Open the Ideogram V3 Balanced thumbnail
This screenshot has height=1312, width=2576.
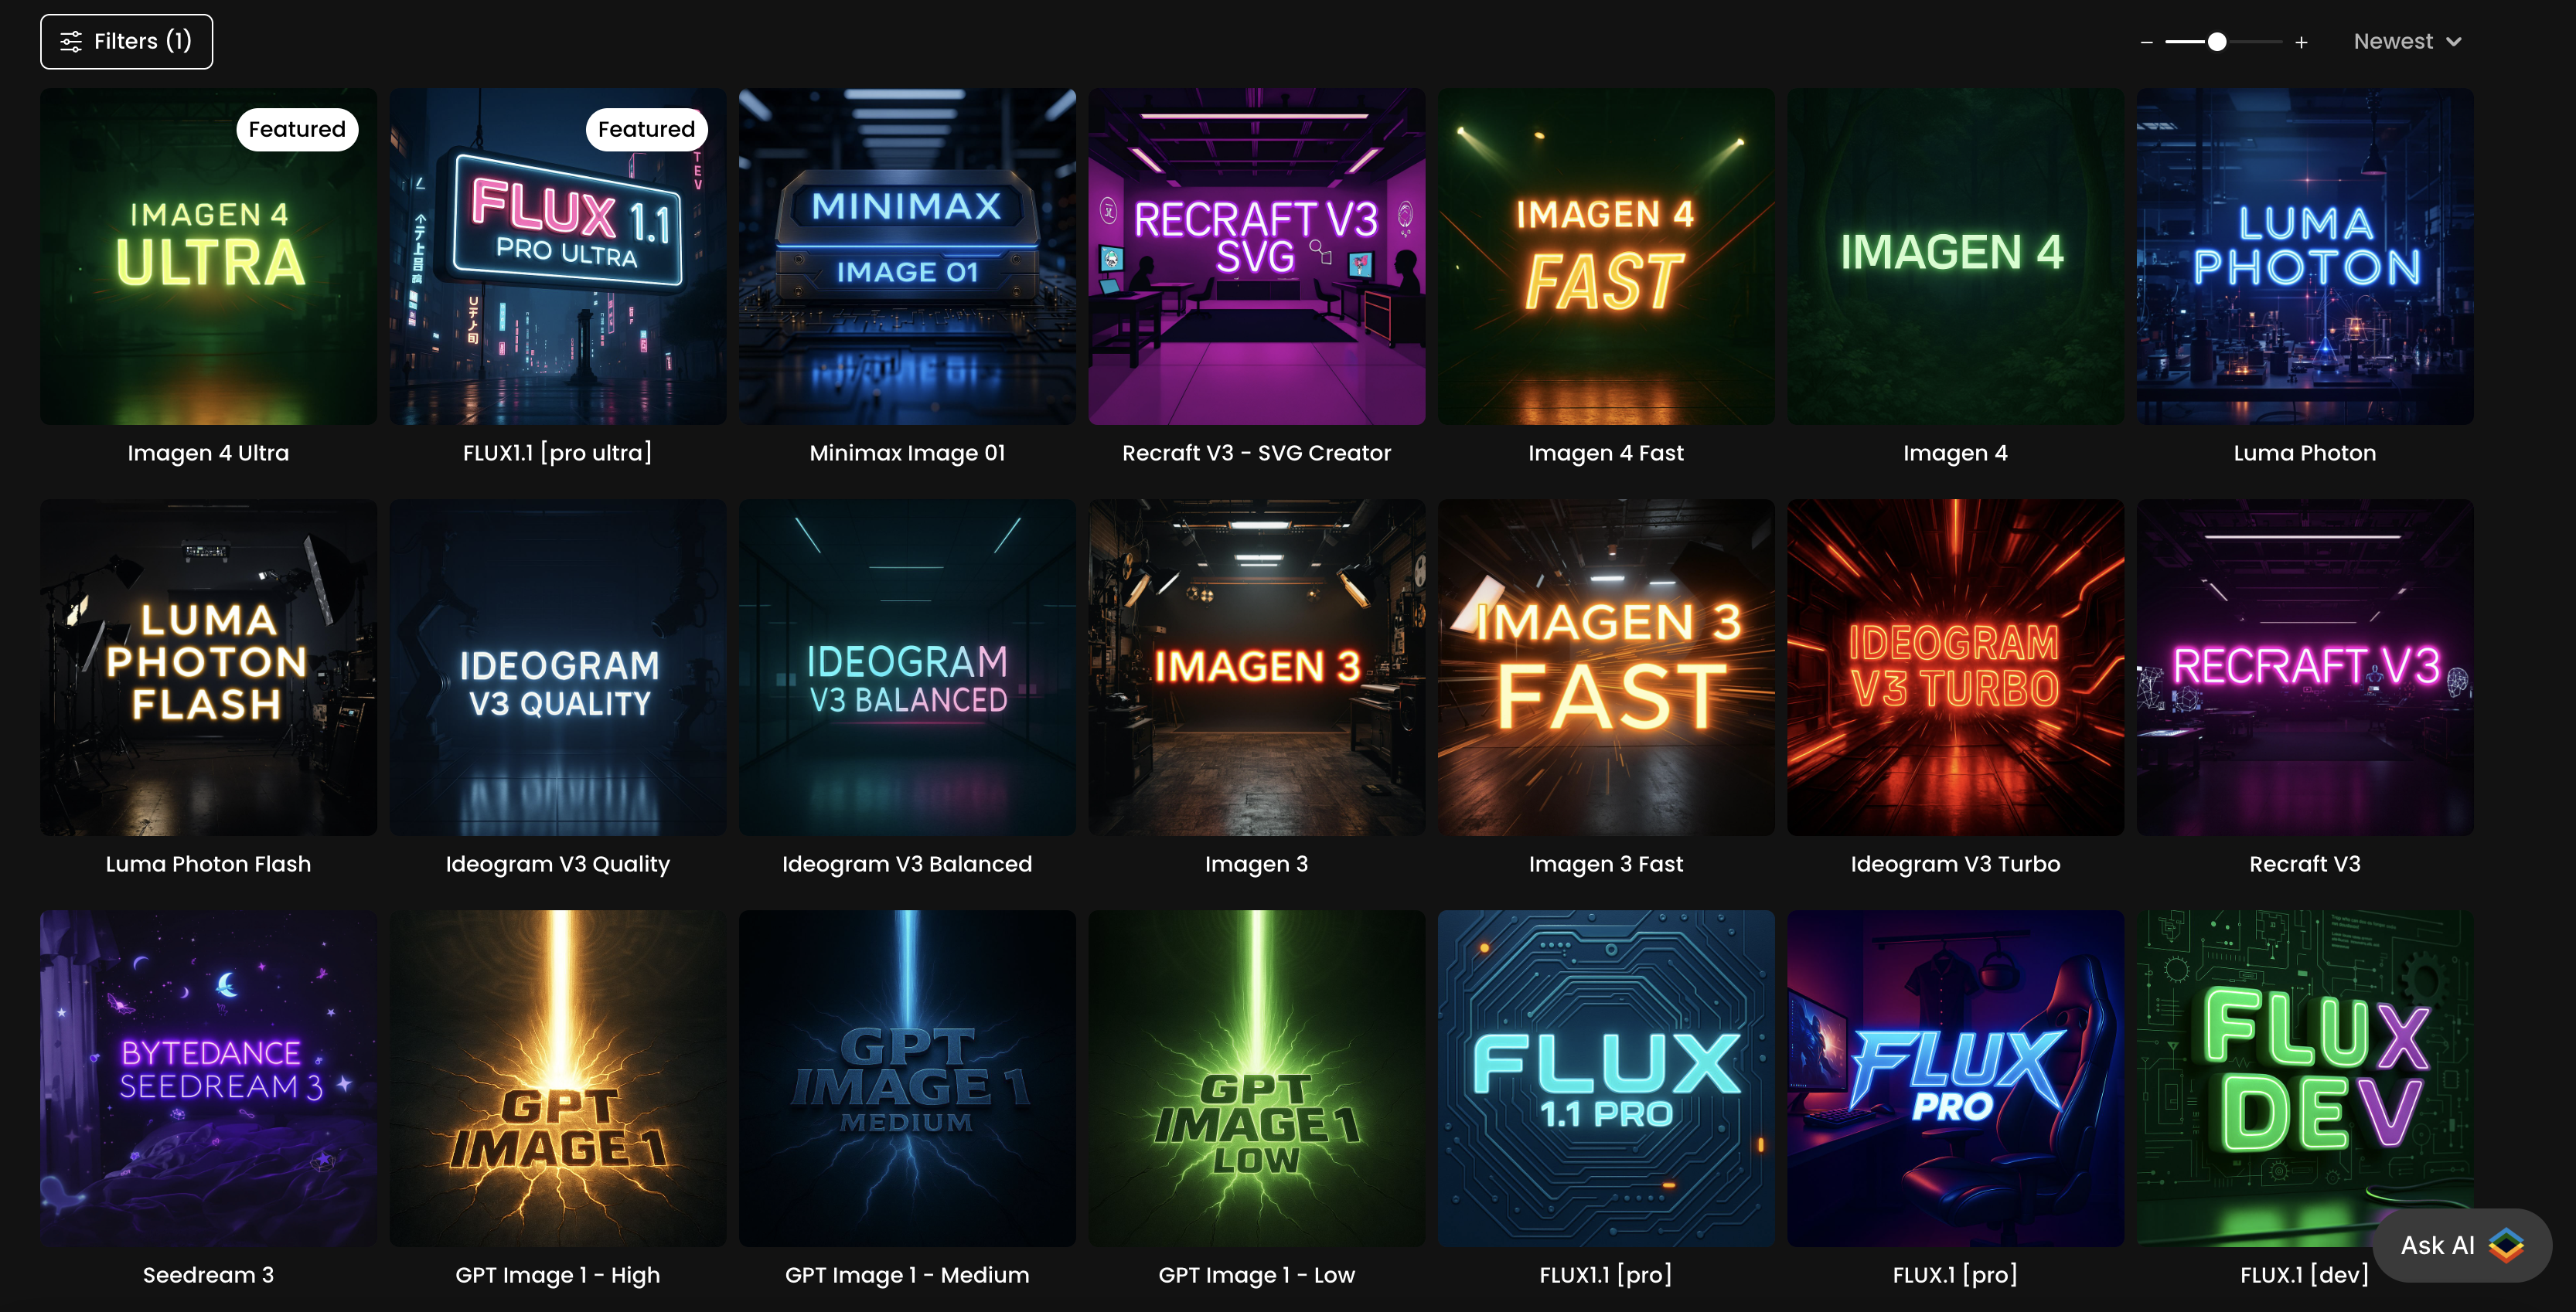[907, 668]
